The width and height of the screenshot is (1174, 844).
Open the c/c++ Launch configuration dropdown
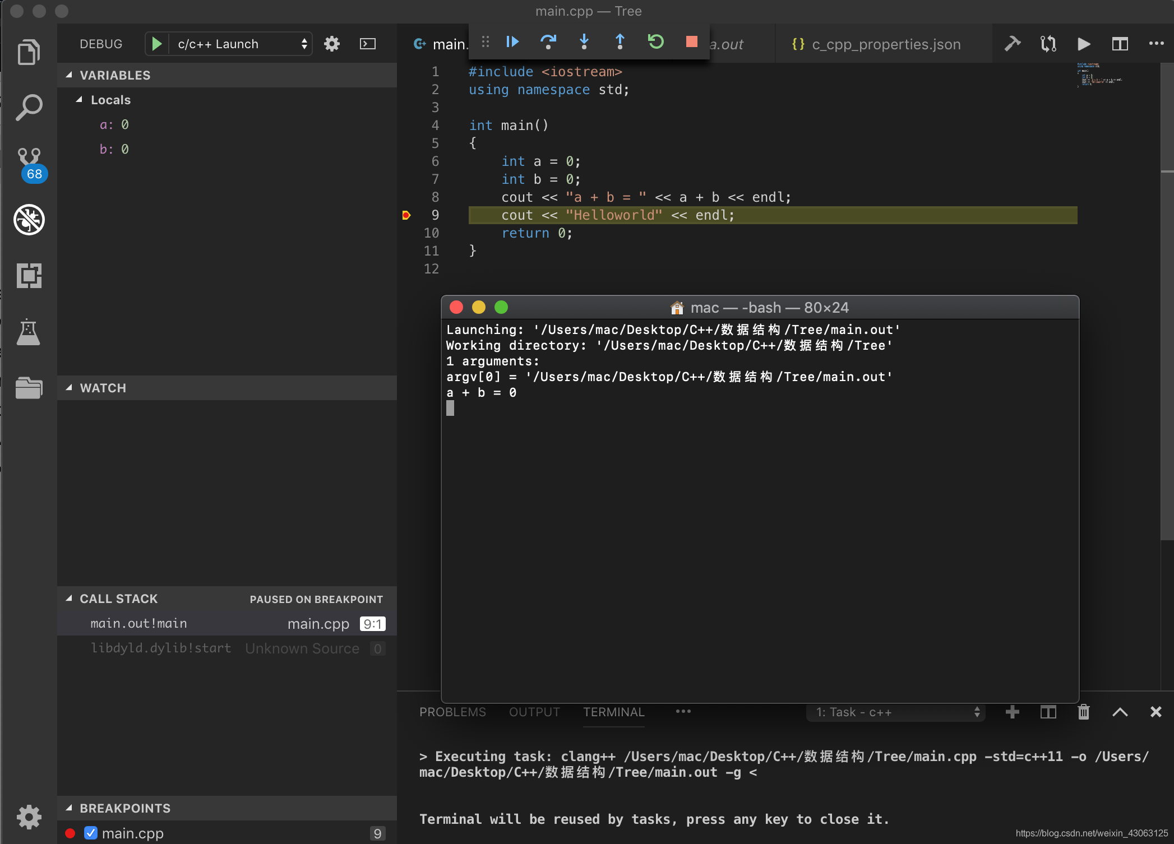click(x=241, y=44)
